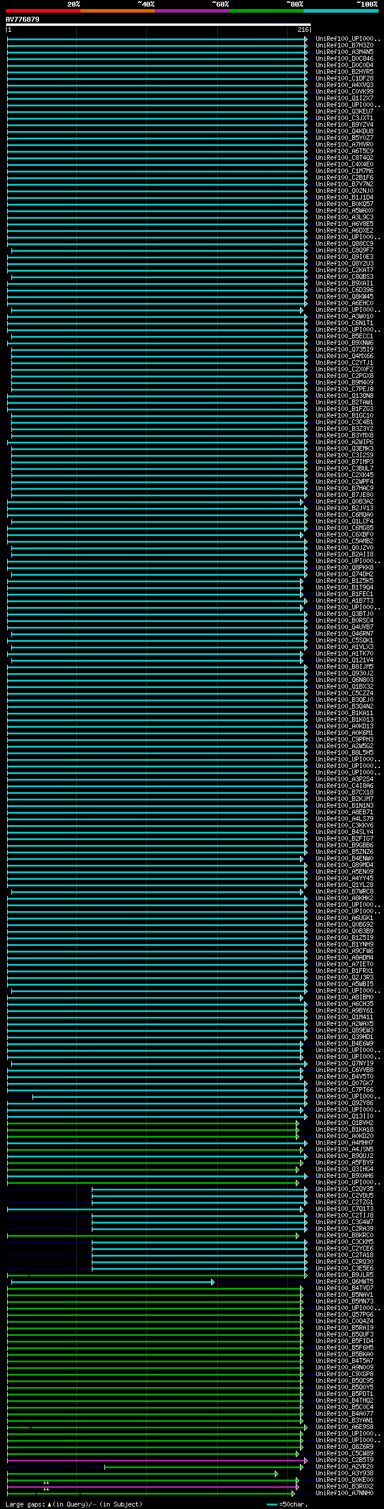Select the label UniRef100_B1J1D4
The height and width of the screenshot is (1509, 384).
click(x=344, y=197)
